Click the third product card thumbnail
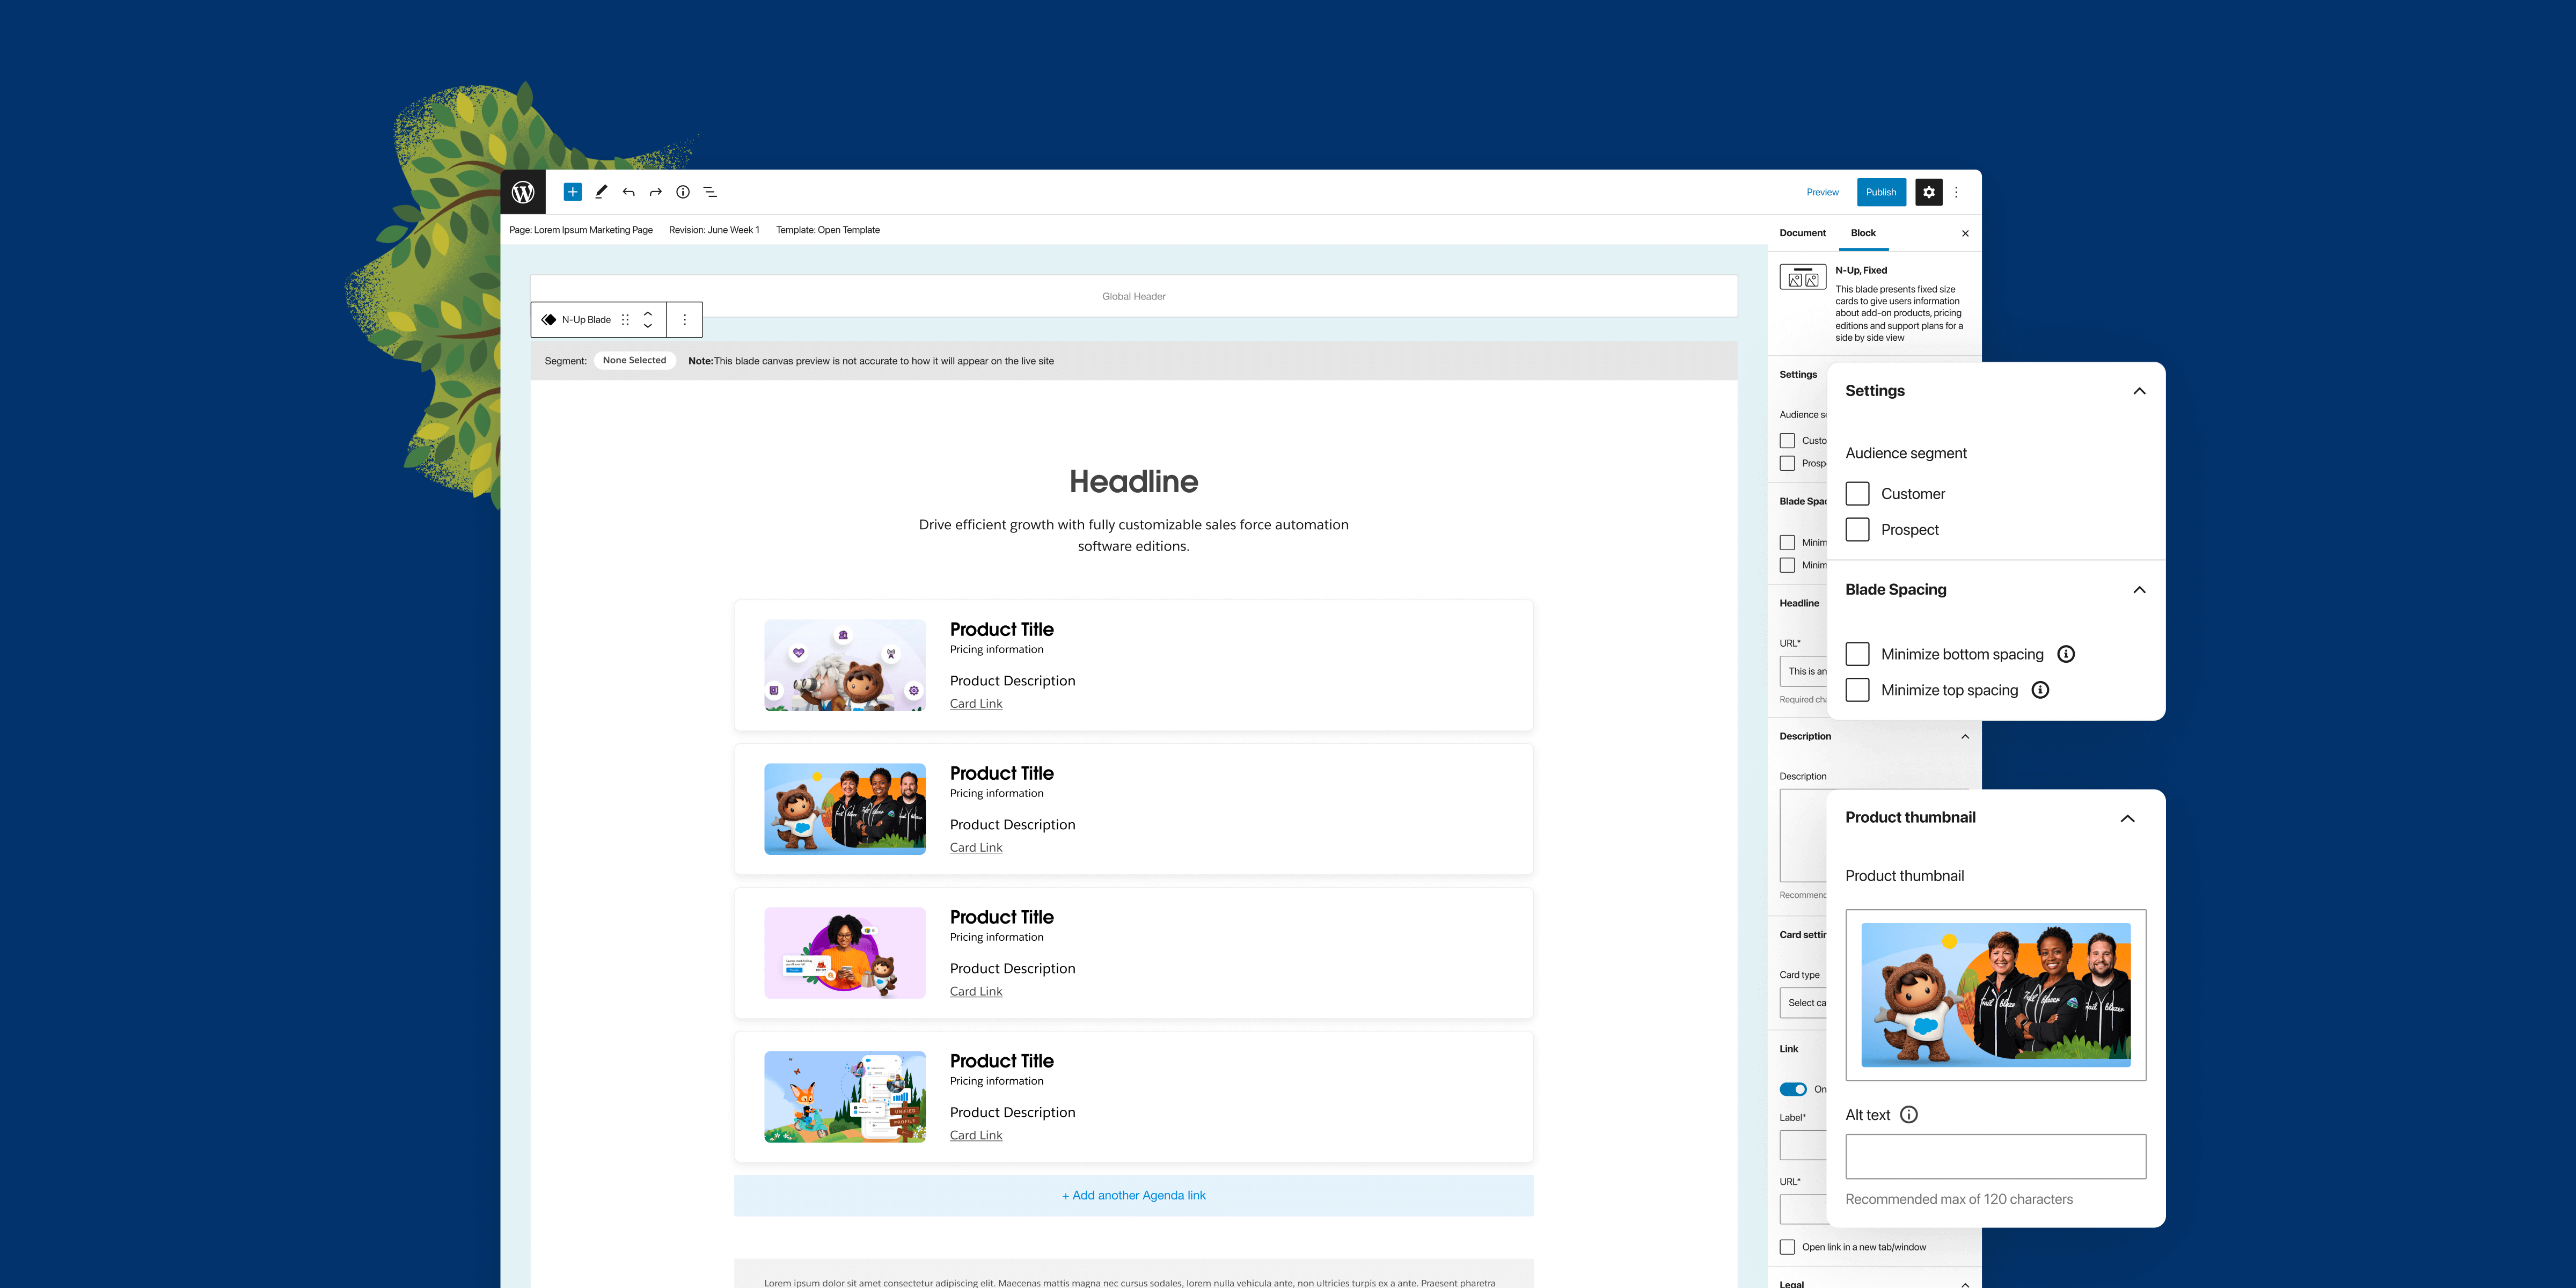The width and height of the screenshot is (2576, 1288). [845, 953]
